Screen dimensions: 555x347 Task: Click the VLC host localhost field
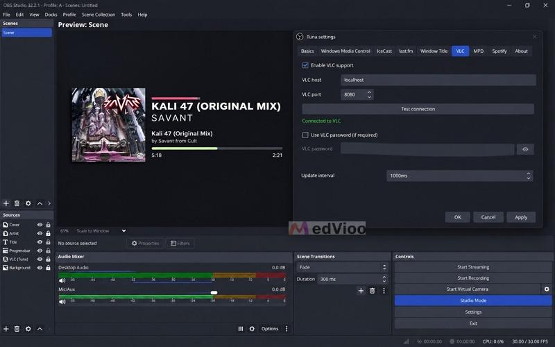click(x=438, y=80)
